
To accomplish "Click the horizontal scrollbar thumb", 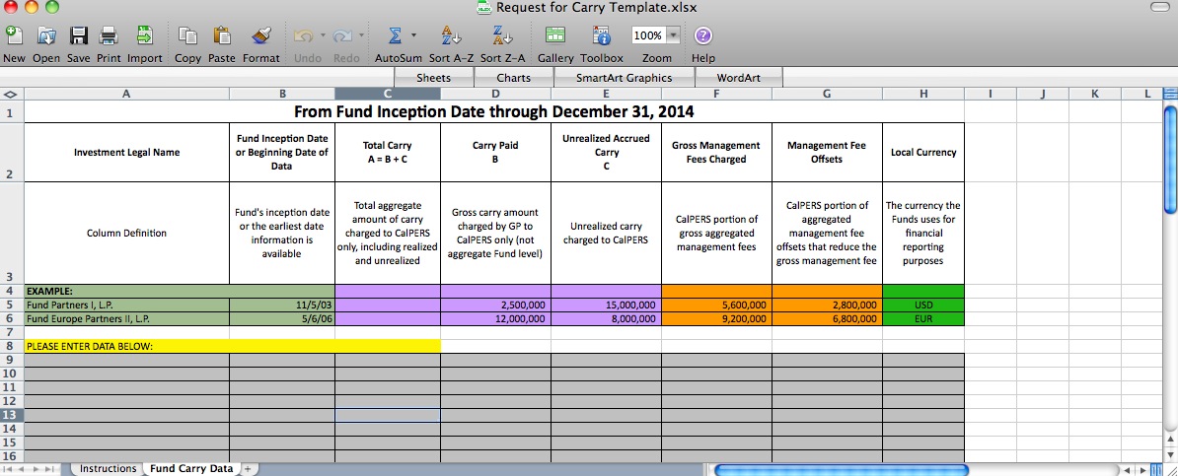I will [x=841, y=470].
